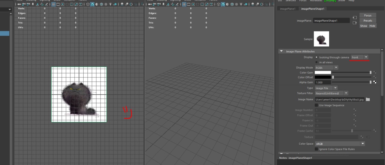The image size is (385, 165).
Task: Toggle Wireframe on Shaded in front view panel
Action: click(x=101, y=4)
